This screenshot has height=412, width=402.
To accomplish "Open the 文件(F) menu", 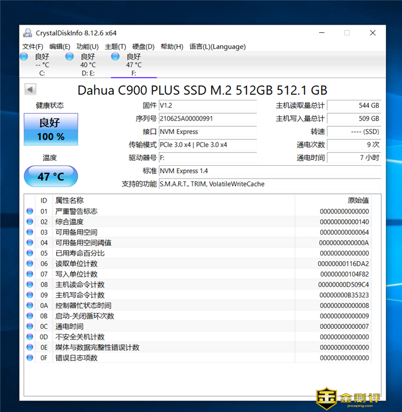I will click(33, 46).
